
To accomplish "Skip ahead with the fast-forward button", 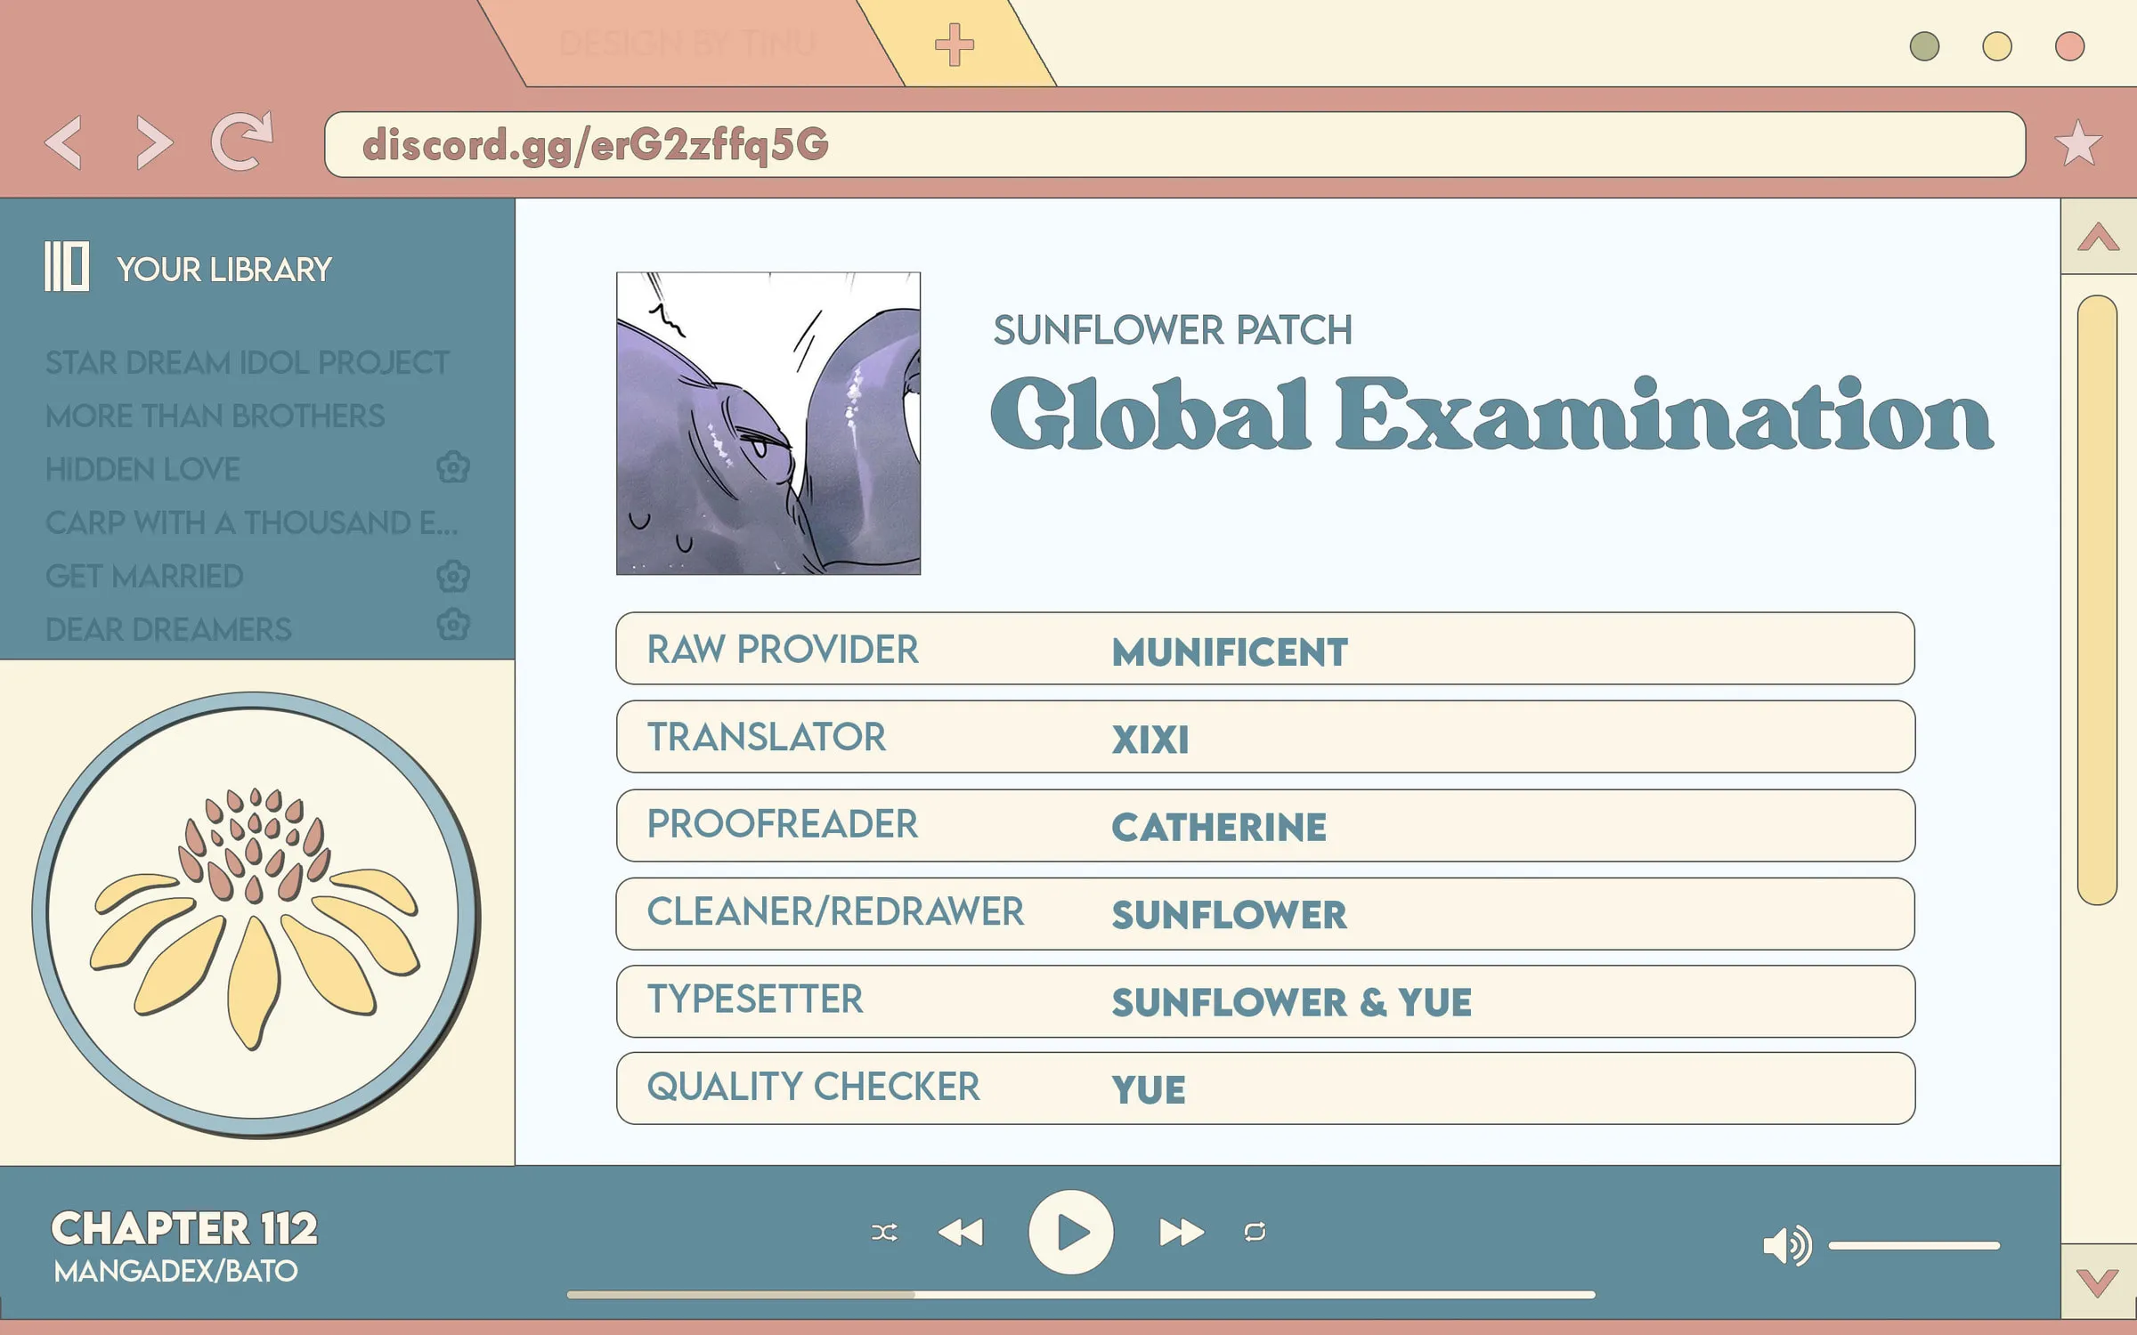I will [x=1182, y=1233].
